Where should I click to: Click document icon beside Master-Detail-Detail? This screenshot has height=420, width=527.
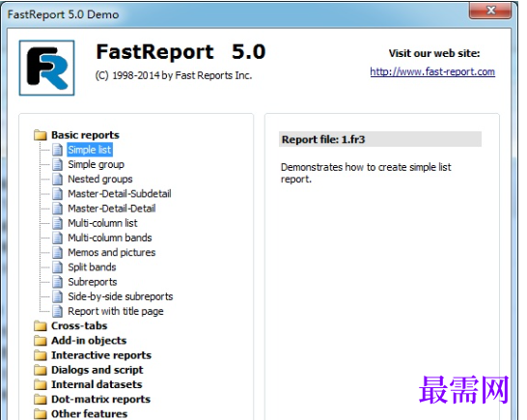(x=58, y=209)
